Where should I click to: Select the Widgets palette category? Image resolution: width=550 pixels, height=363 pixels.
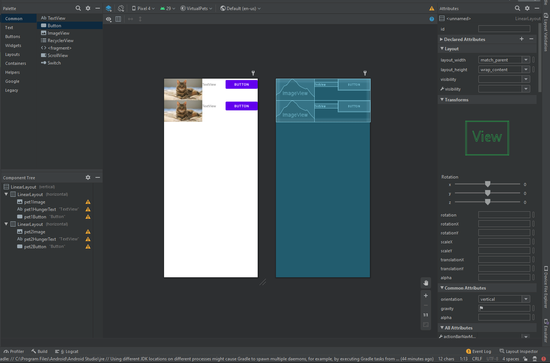[13, 45]
